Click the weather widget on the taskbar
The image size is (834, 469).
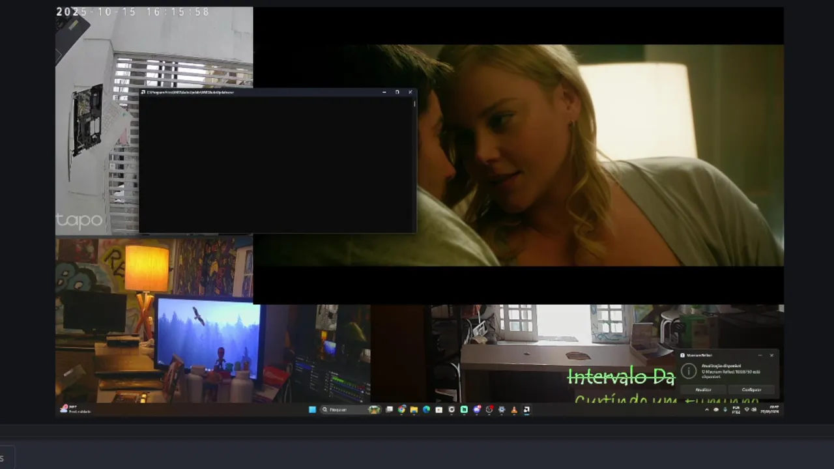pyautogui.click(x=76, y=410)
